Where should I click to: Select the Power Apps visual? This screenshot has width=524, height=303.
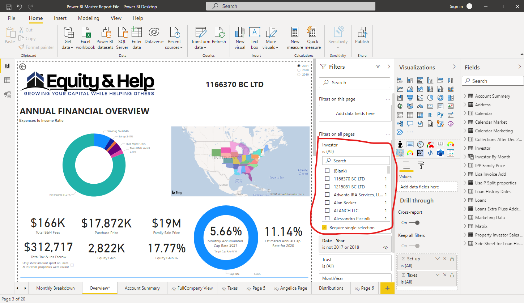click(x=451, y=124)
